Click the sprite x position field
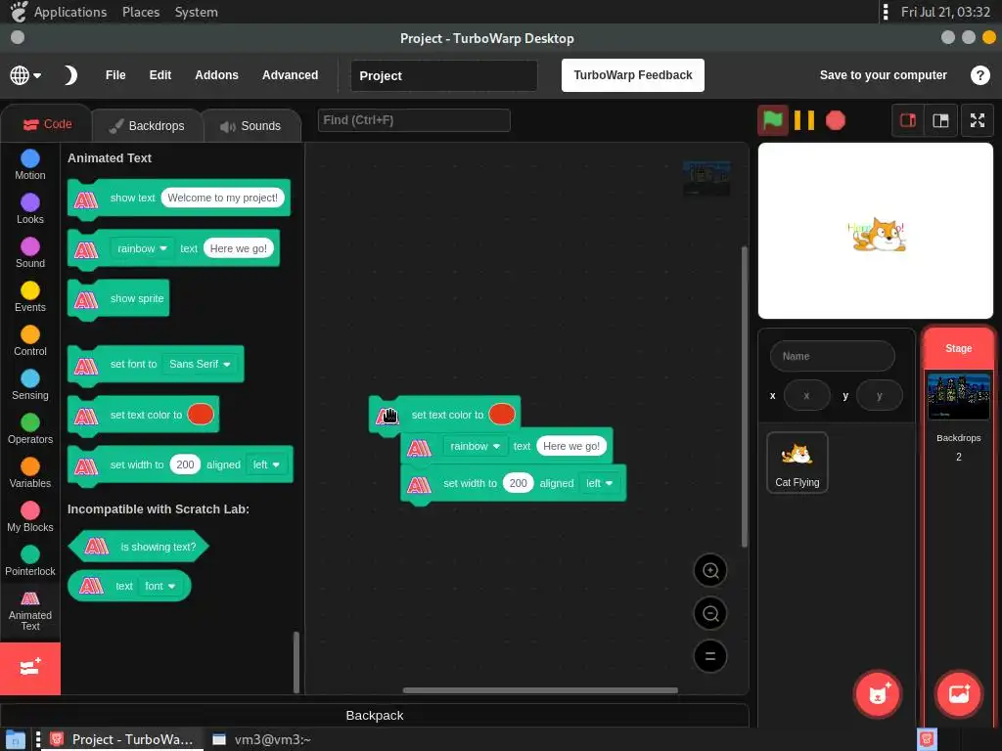 coord(806,395)
